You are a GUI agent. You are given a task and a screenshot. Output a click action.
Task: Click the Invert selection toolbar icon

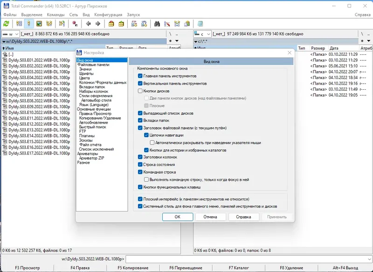[62, 24]
